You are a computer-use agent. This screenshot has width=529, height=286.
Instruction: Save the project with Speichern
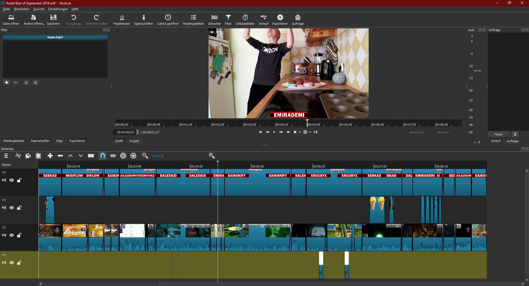[53, 19]
